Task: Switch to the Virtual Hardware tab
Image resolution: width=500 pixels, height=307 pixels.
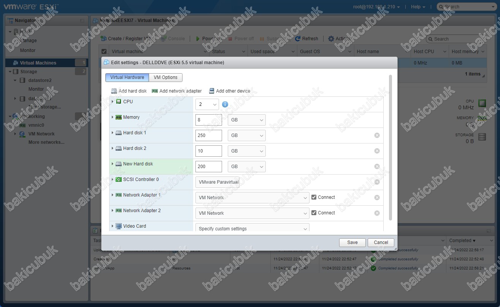Action: pos(127,77)
